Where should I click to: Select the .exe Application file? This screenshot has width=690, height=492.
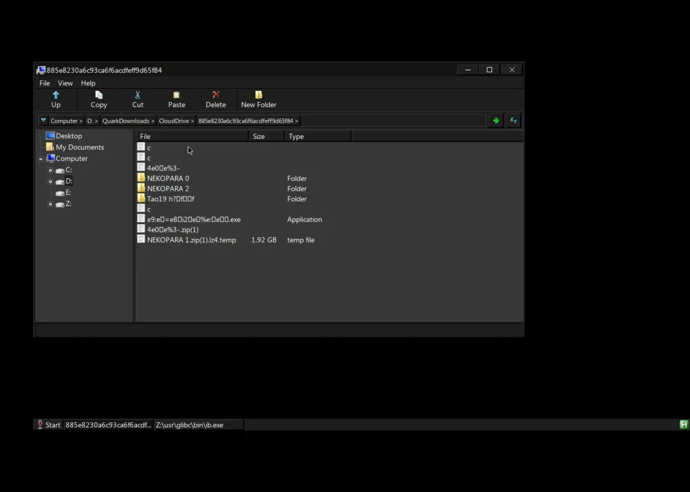[194, 219]
